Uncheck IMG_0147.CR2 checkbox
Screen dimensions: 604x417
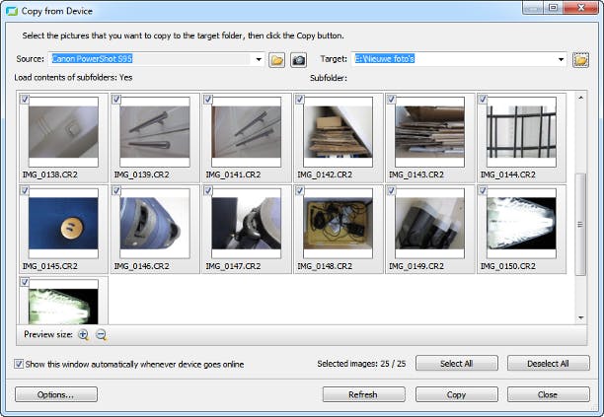[208, 190]
